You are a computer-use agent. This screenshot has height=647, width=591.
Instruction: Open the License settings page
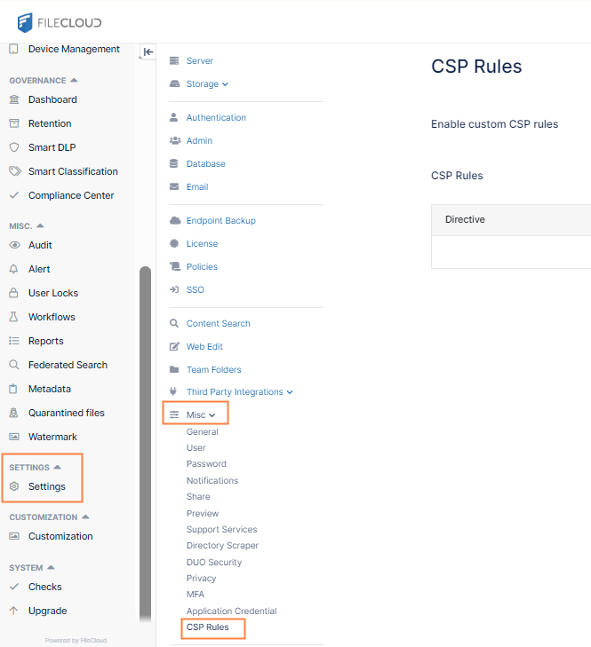pos(202,244)
